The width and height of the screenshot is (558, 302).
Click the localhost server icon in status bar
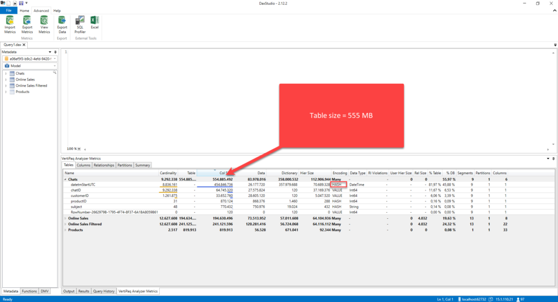(459, 299)
